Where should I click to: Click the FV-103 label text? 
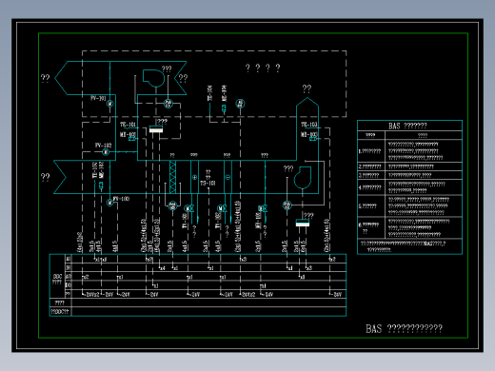point(121,199)
